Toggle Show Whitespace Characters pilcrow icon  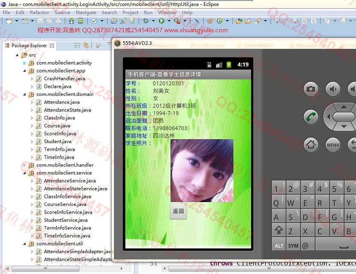(x=313, y=21)
